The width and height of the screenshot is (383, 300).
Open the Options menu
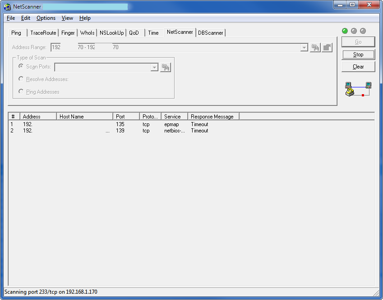46,18
